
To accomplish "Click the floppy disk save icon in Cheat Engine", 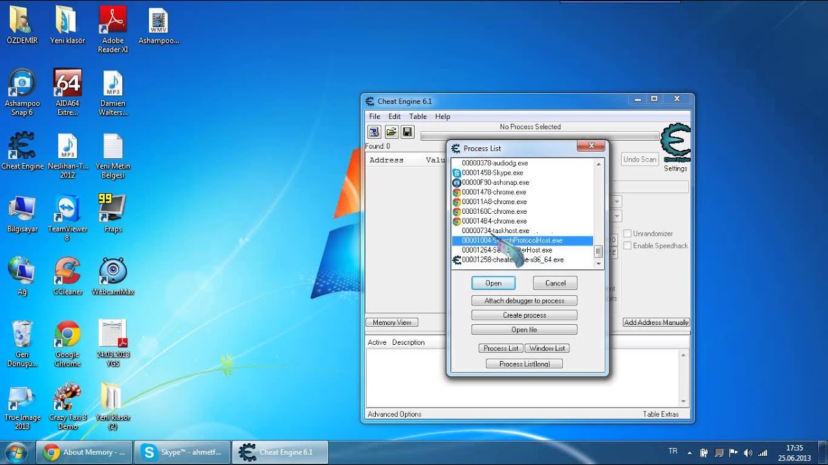I will (408, 132).
